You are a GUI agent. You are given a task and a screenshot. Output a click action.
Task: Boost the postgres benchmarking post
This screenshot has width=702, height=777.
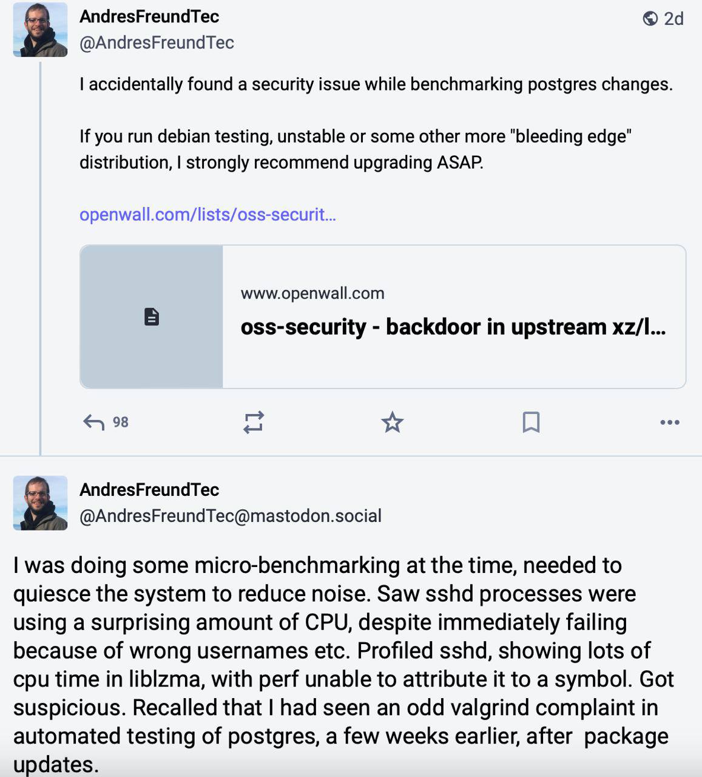click(x=254, y=422)
